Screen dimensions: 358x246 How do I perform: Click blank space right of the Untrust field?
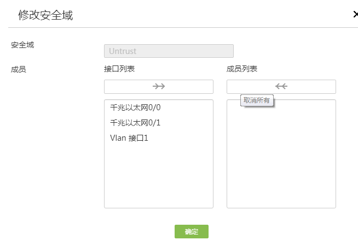pos(290,51)
